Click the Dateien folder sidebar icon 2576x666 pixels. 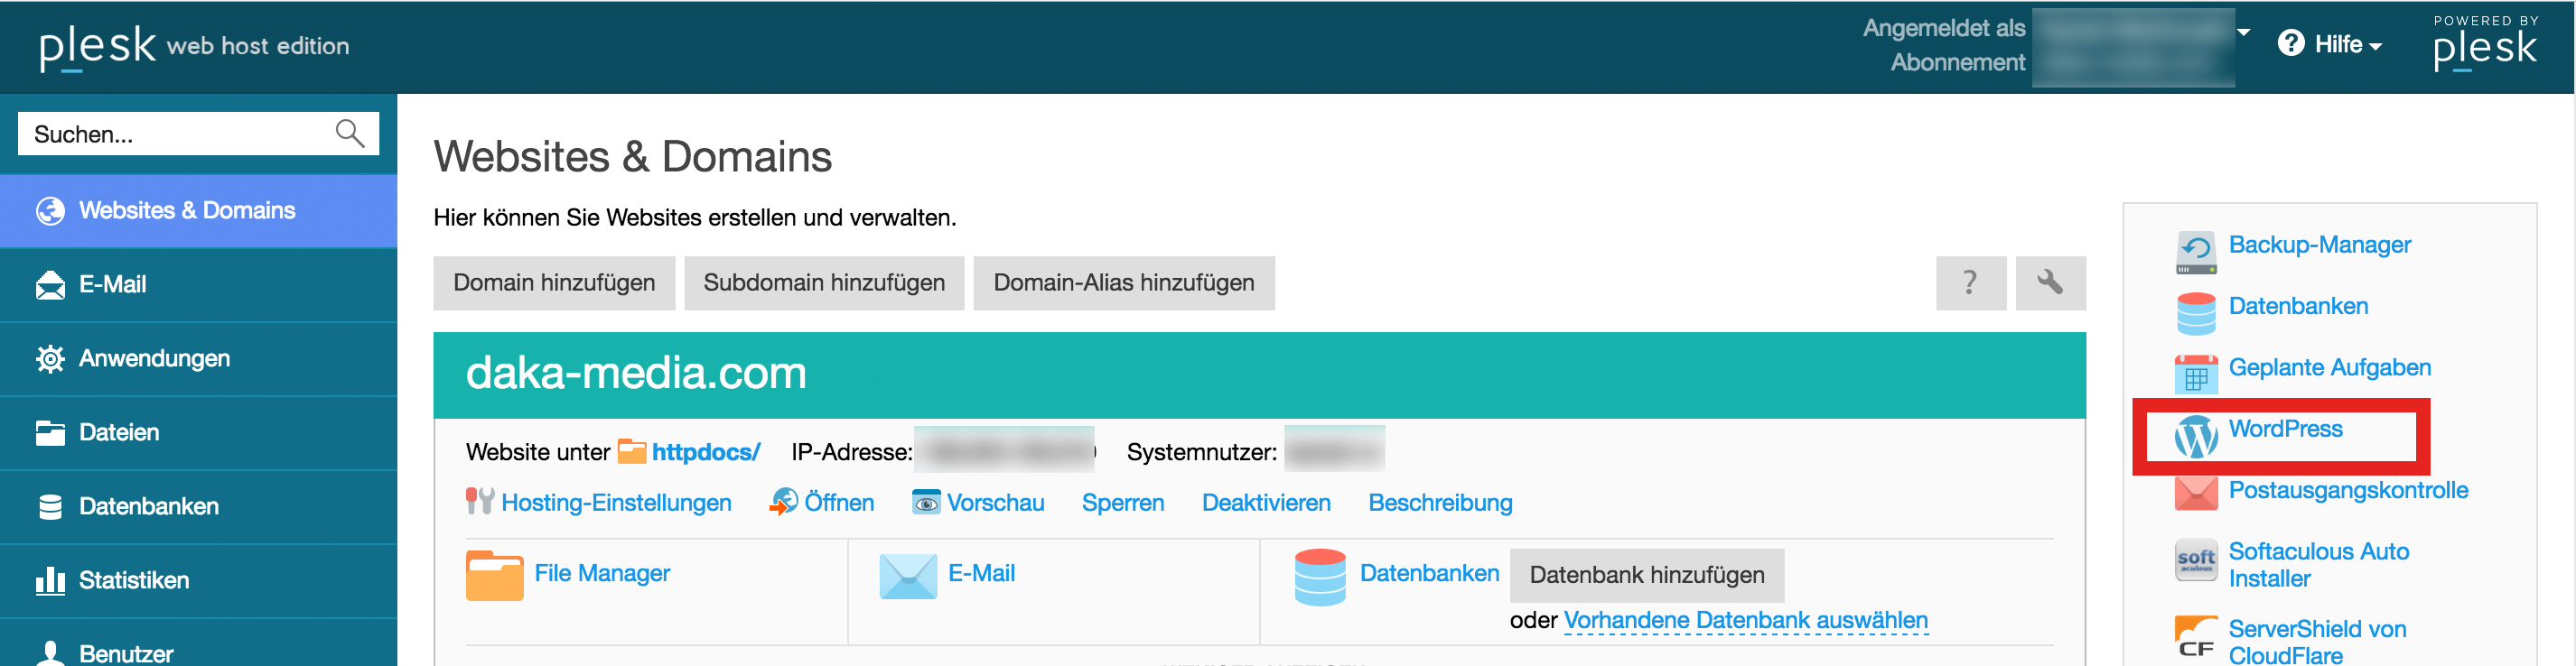pos(50,432)
